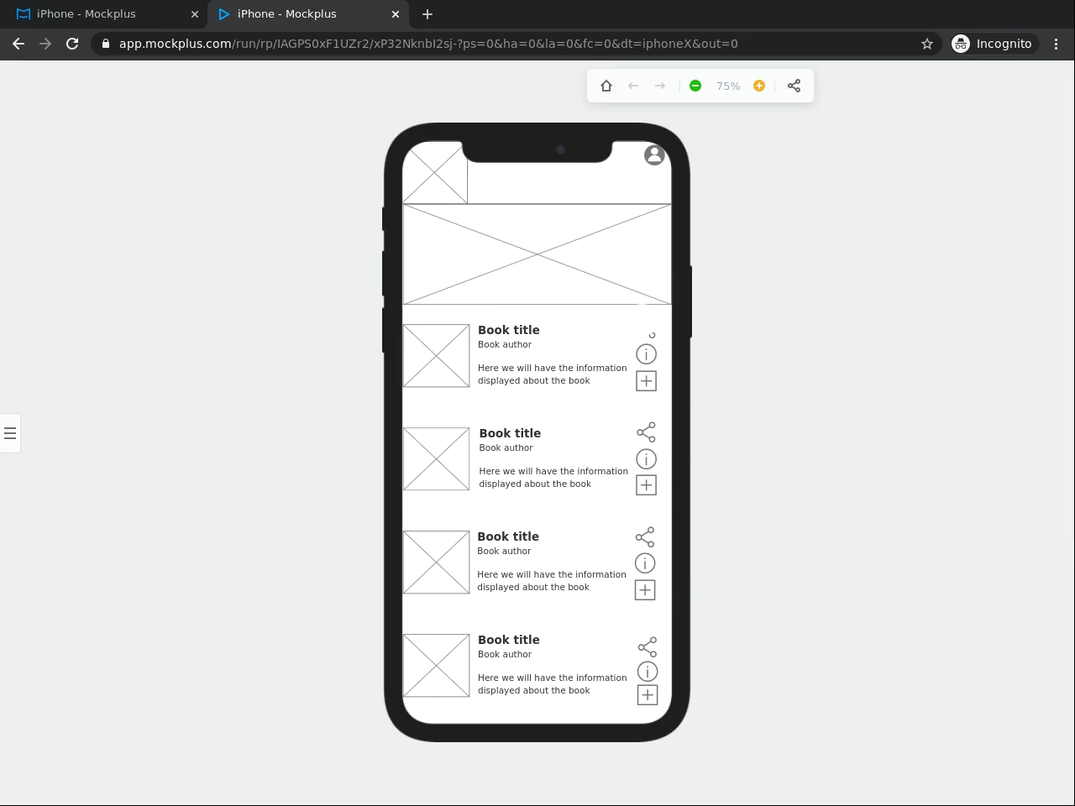The image size is (1075, 806).
Task: Toggle the Incognito indicator in the browser bar
Action: coord(994,44)
